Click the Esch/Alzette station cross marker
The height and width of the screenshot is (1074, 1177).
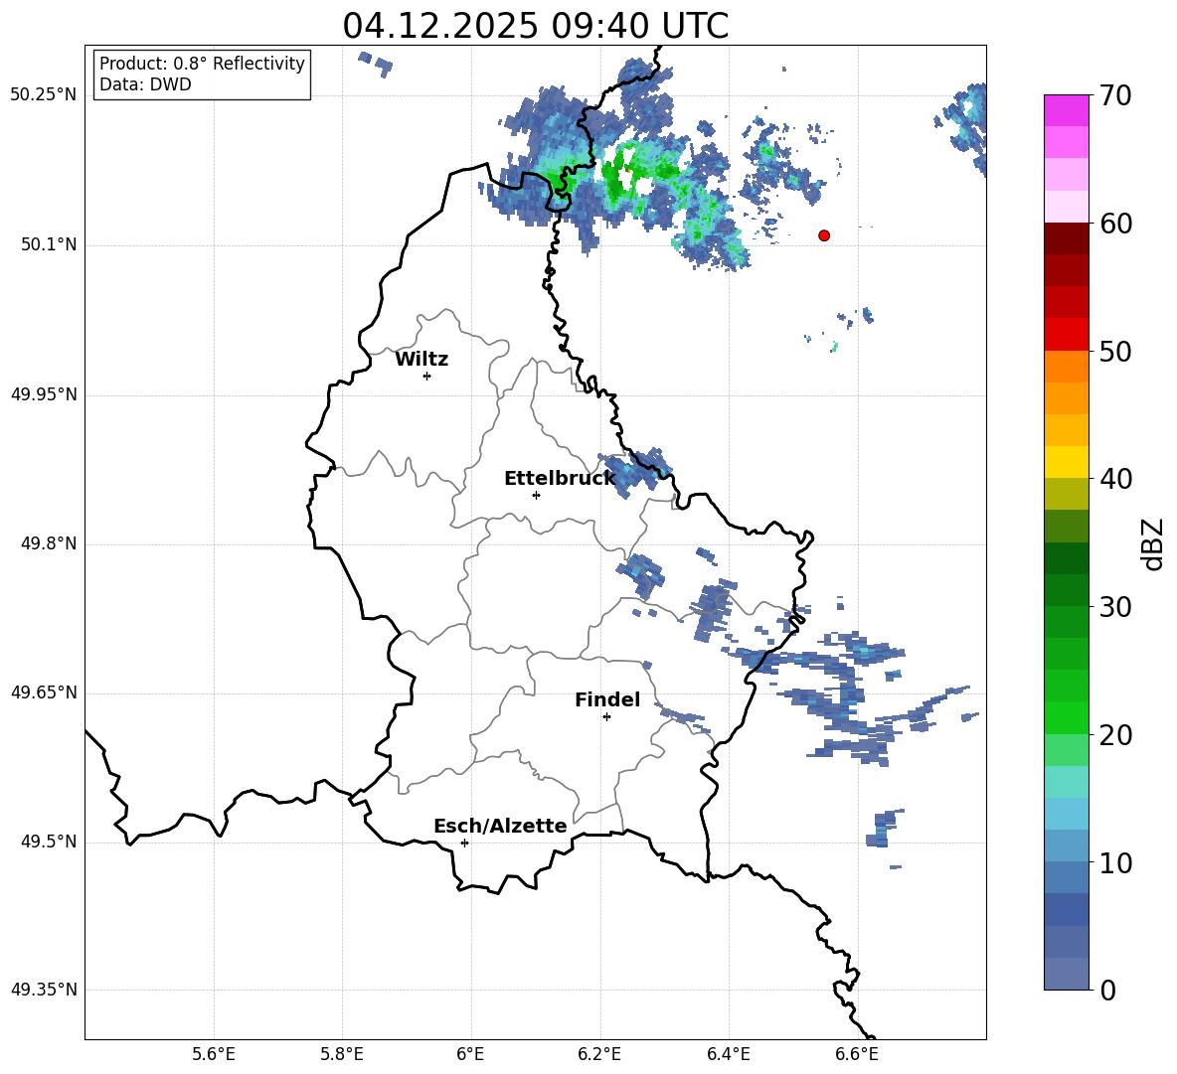(x=464, y=843)
